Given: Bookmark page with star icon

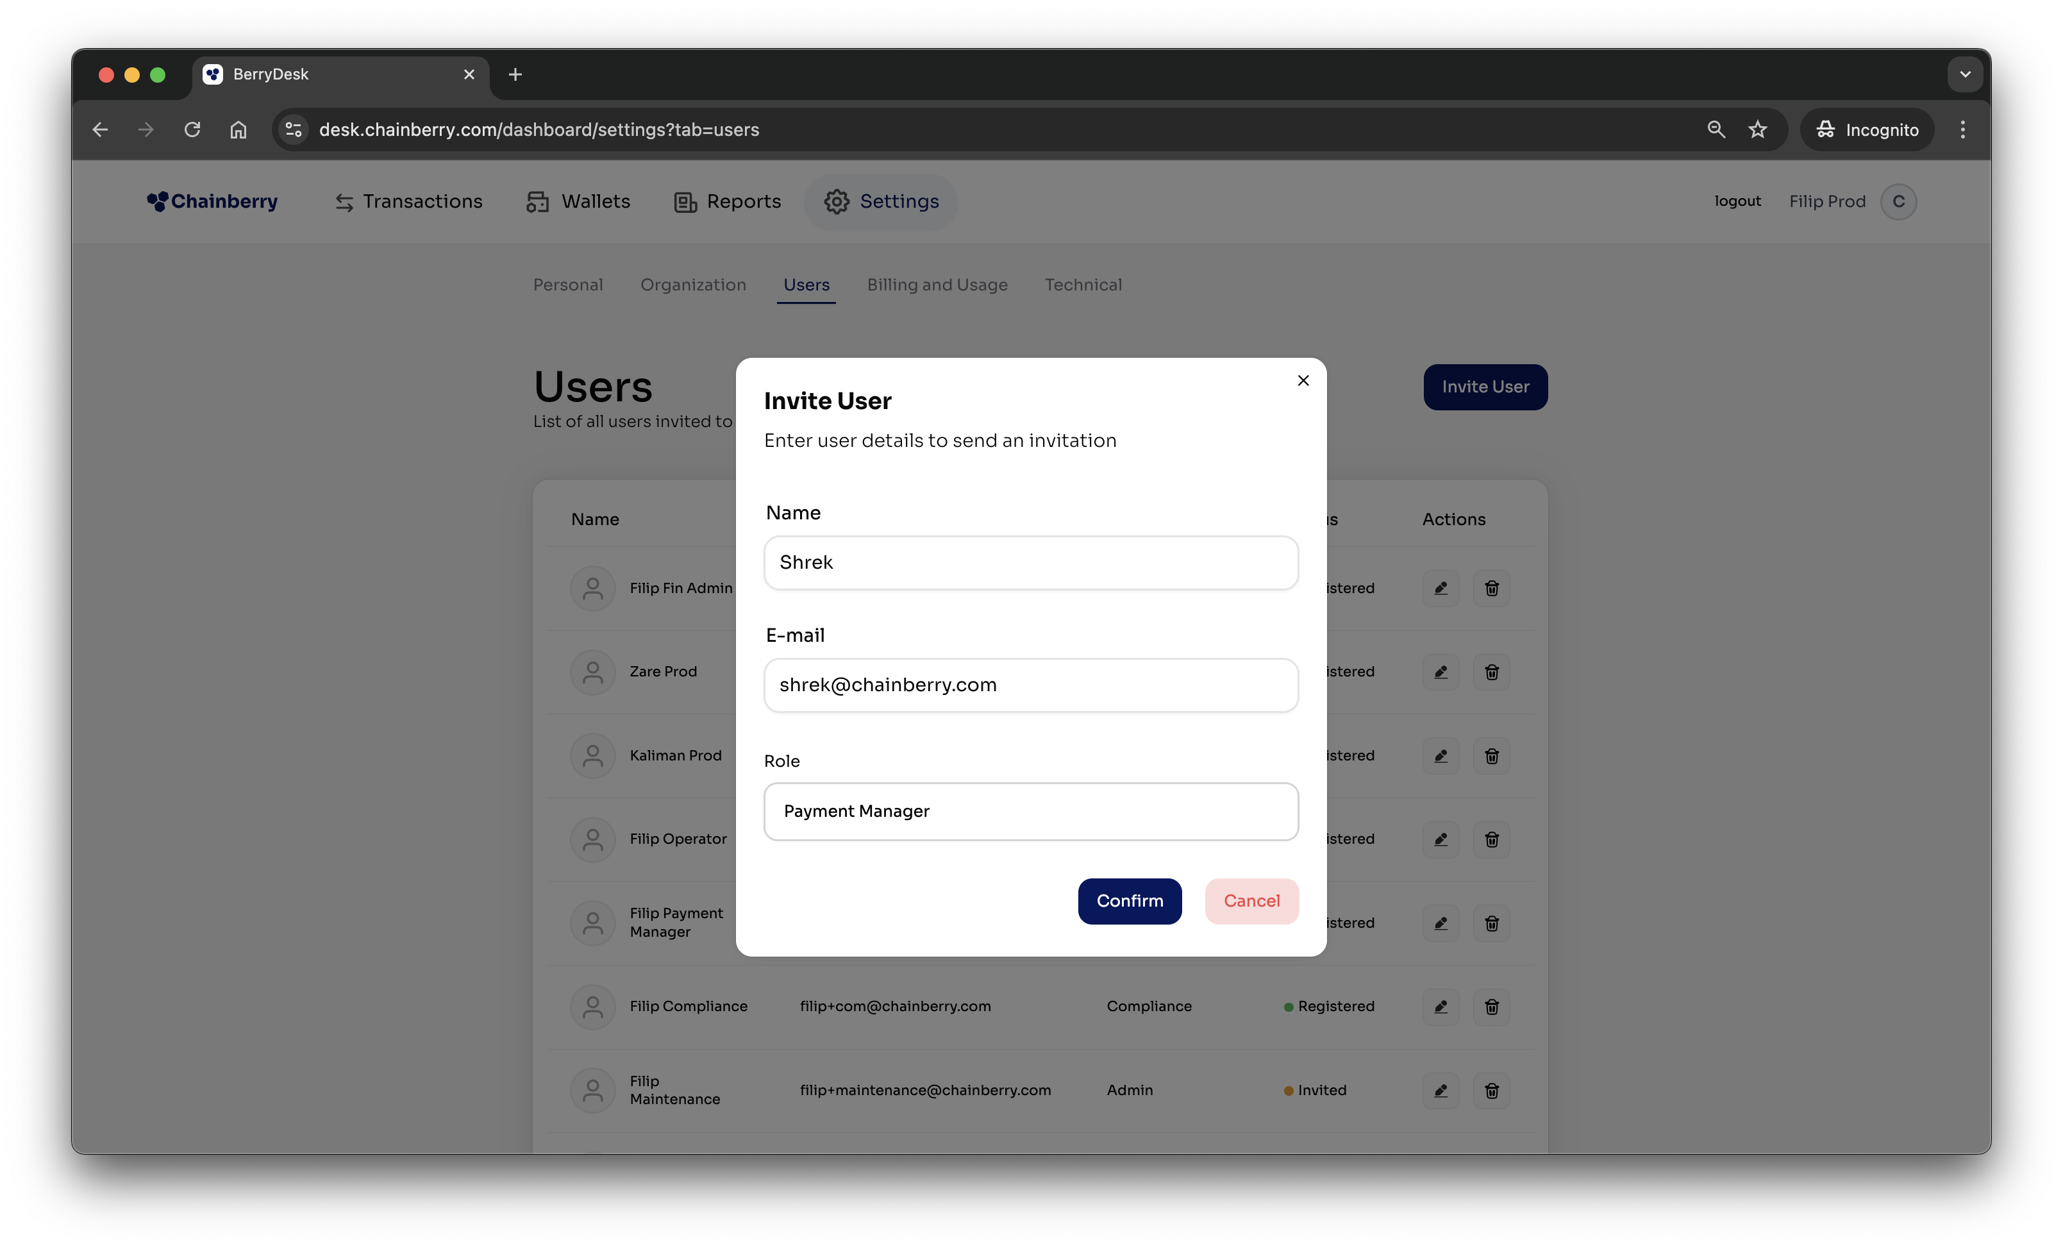Looking at the screenshot, I should 1757,130.
